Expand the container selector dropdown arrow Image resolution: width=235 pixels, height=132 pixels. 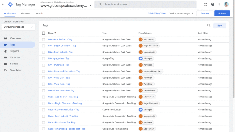pos(90,6)
